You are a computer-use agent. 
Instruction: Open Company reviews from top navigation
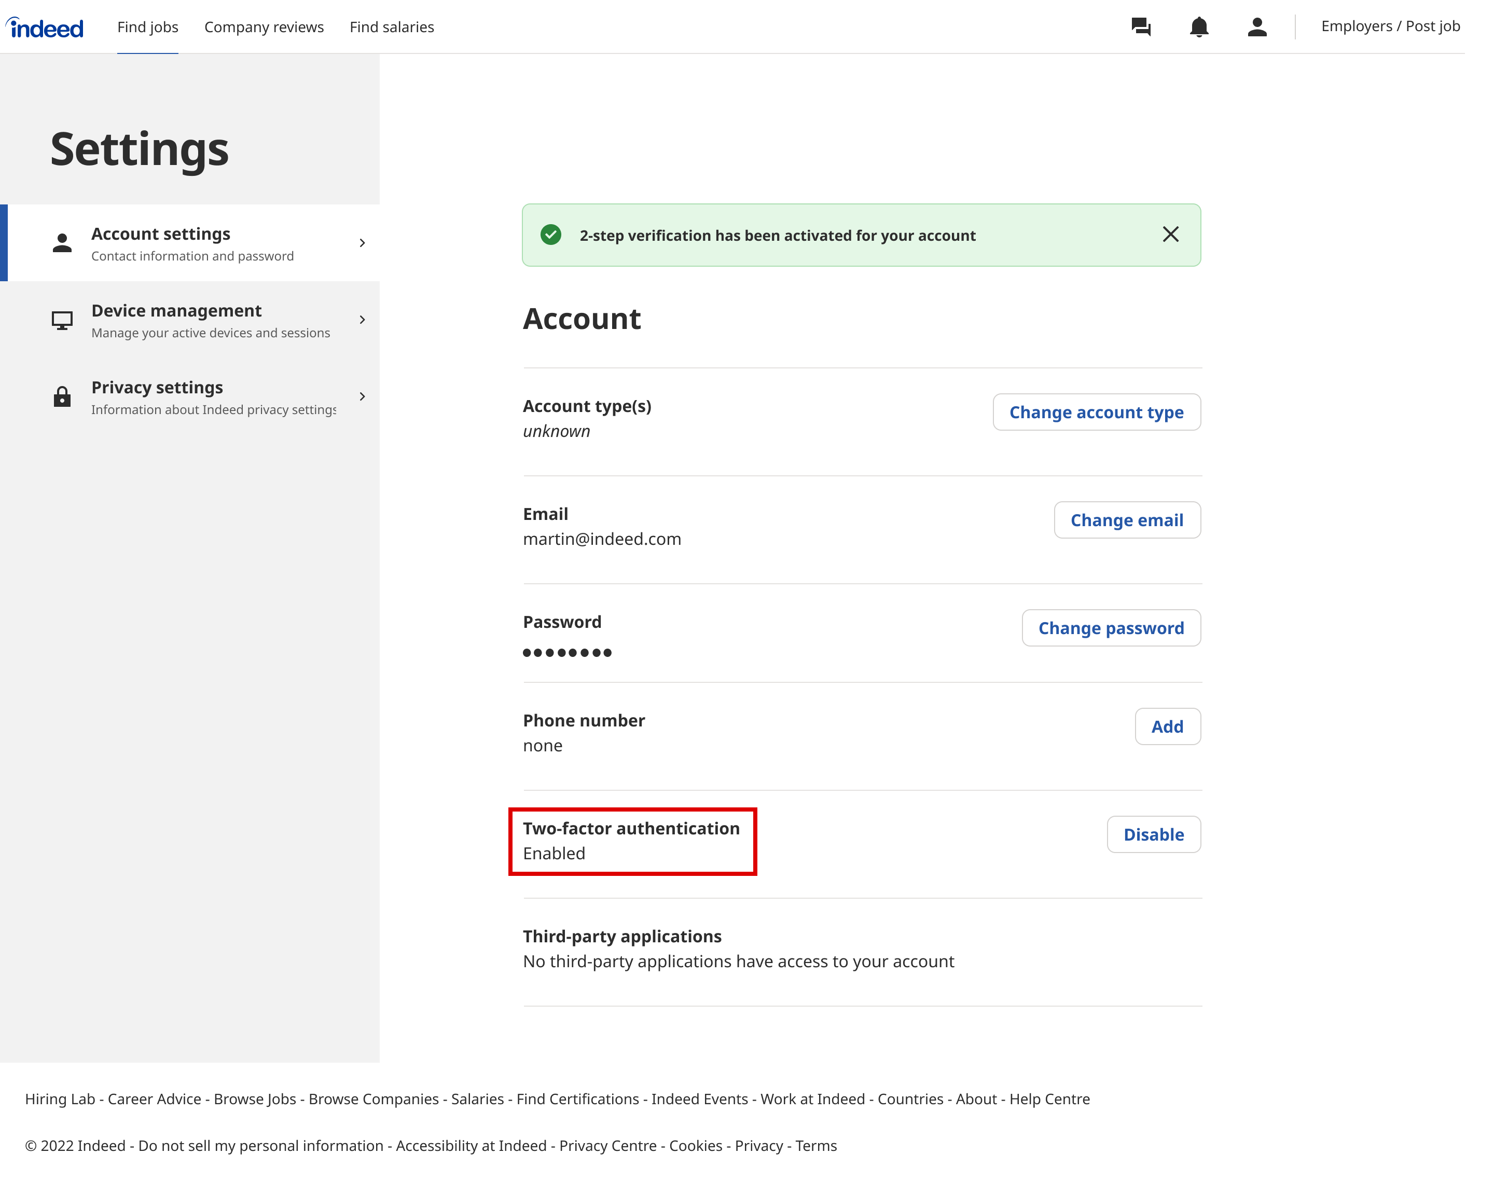pyautogui.click(x=264, y=27)
